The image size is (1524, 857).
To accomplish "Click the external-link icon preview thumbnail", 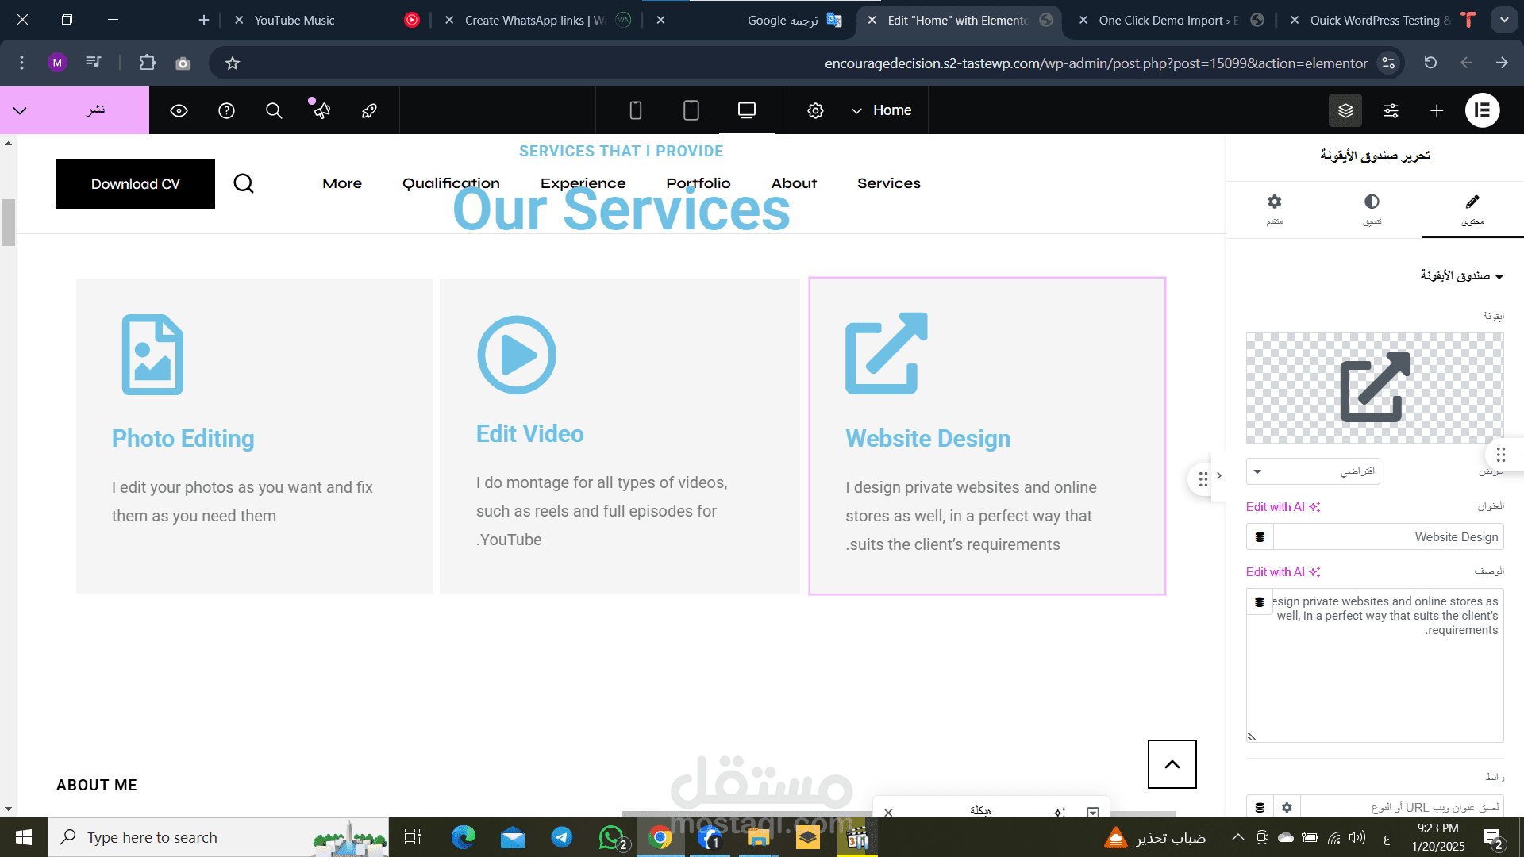I will (1375, 387).
